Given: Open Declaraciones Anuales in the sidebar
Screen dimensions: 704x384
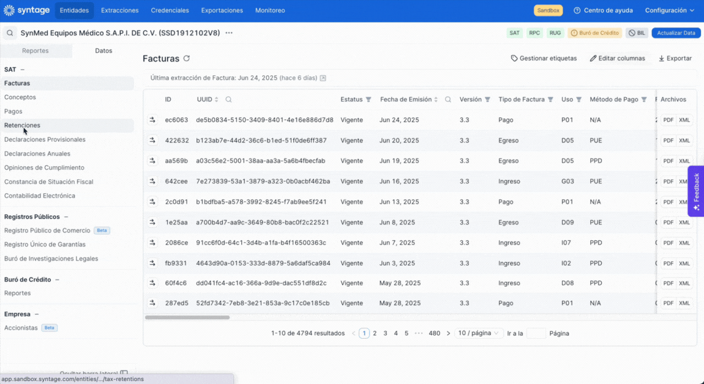Looking at the screenshot, I should [37, 153].
